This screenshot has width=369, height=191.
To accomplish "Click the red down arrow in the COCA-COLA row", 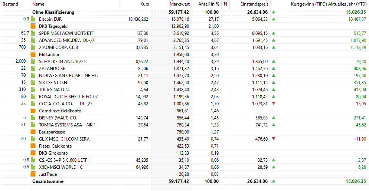I will (x=274, y=103).
